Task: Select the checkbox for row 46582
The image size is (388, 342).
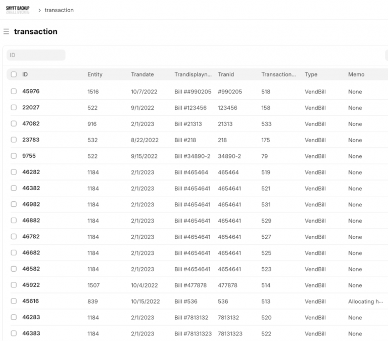Action: pos(14,269)
